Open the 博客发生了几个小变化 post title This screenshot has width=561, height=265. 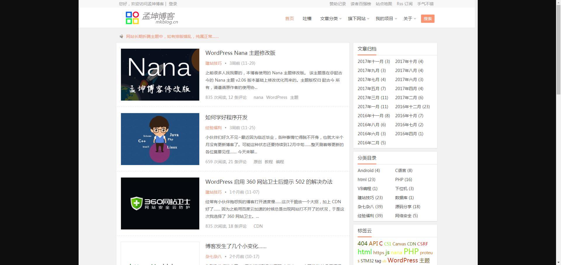tap(236, 246)
